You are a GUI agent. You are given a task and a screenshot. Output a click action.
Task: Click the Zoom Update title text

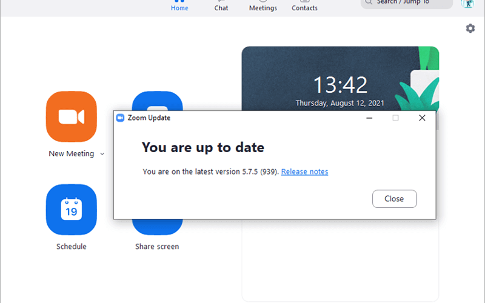149,118
